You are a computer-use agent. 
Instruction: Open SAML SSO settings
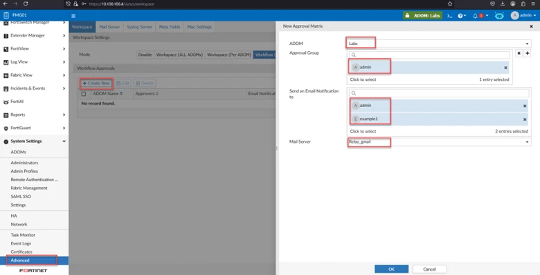[21, 197]
